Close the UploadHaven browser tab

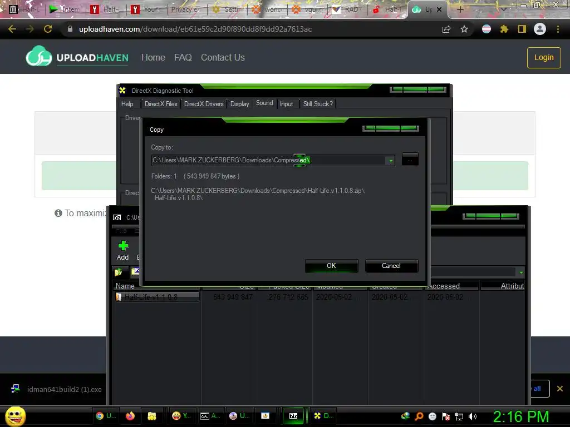(x=439, y=9)
